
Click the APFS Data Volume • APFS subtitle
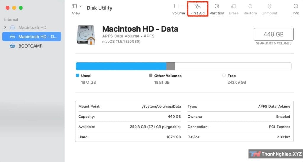coord(128,36)
